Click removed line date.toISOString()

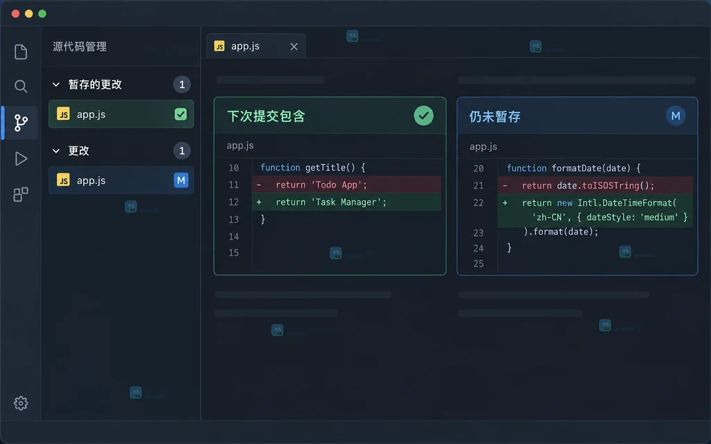tap(595, 185)
